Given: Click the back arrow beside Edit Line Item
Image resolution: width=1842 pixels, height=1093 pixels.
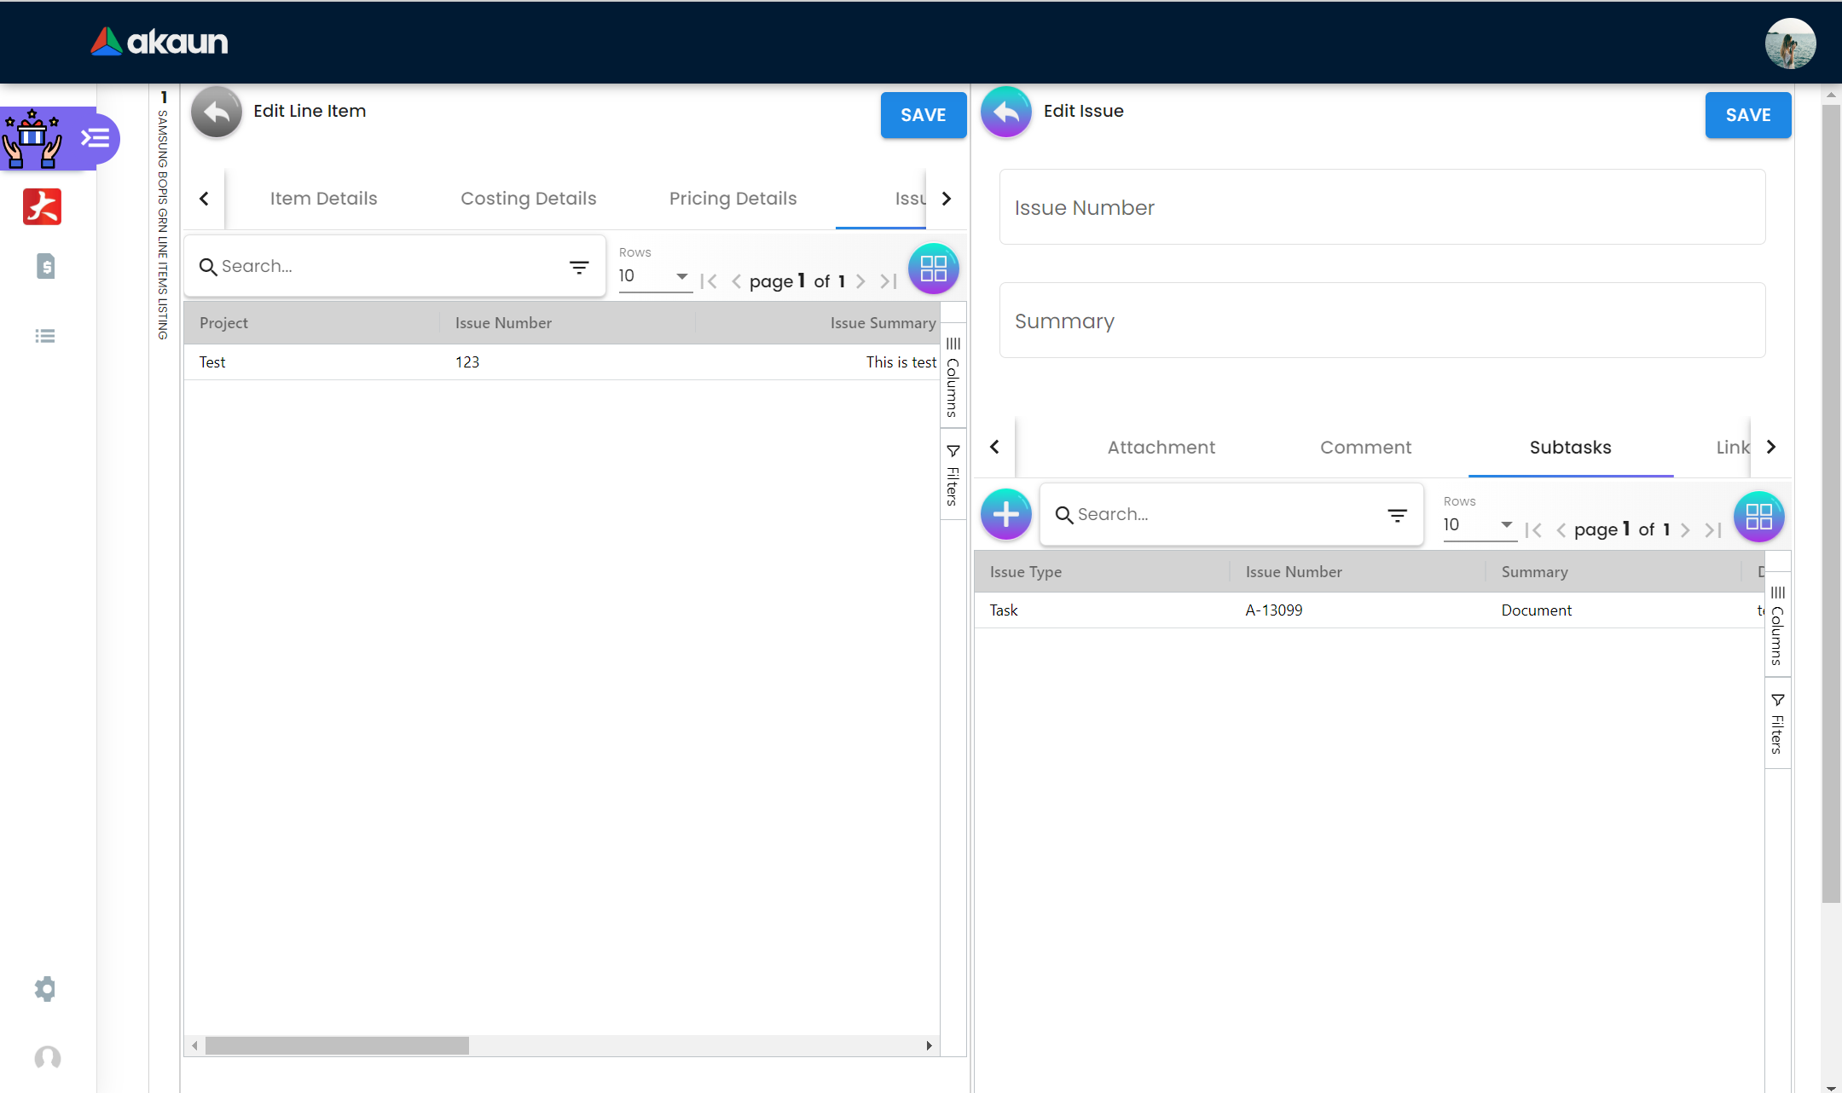Looking at the screenshot, I should (217, 112).
